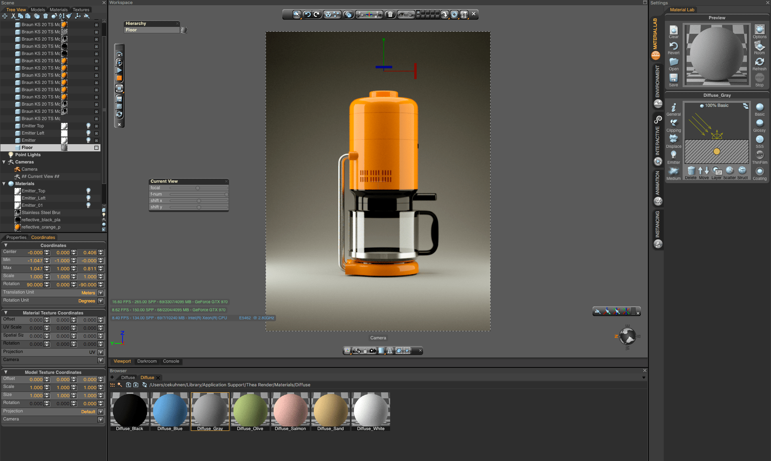Image resolution: width=771 pixels, height=461 pixels.
Task: Toggle the Emitter Left light bulb in scene tree
Action: coord(88,133)
